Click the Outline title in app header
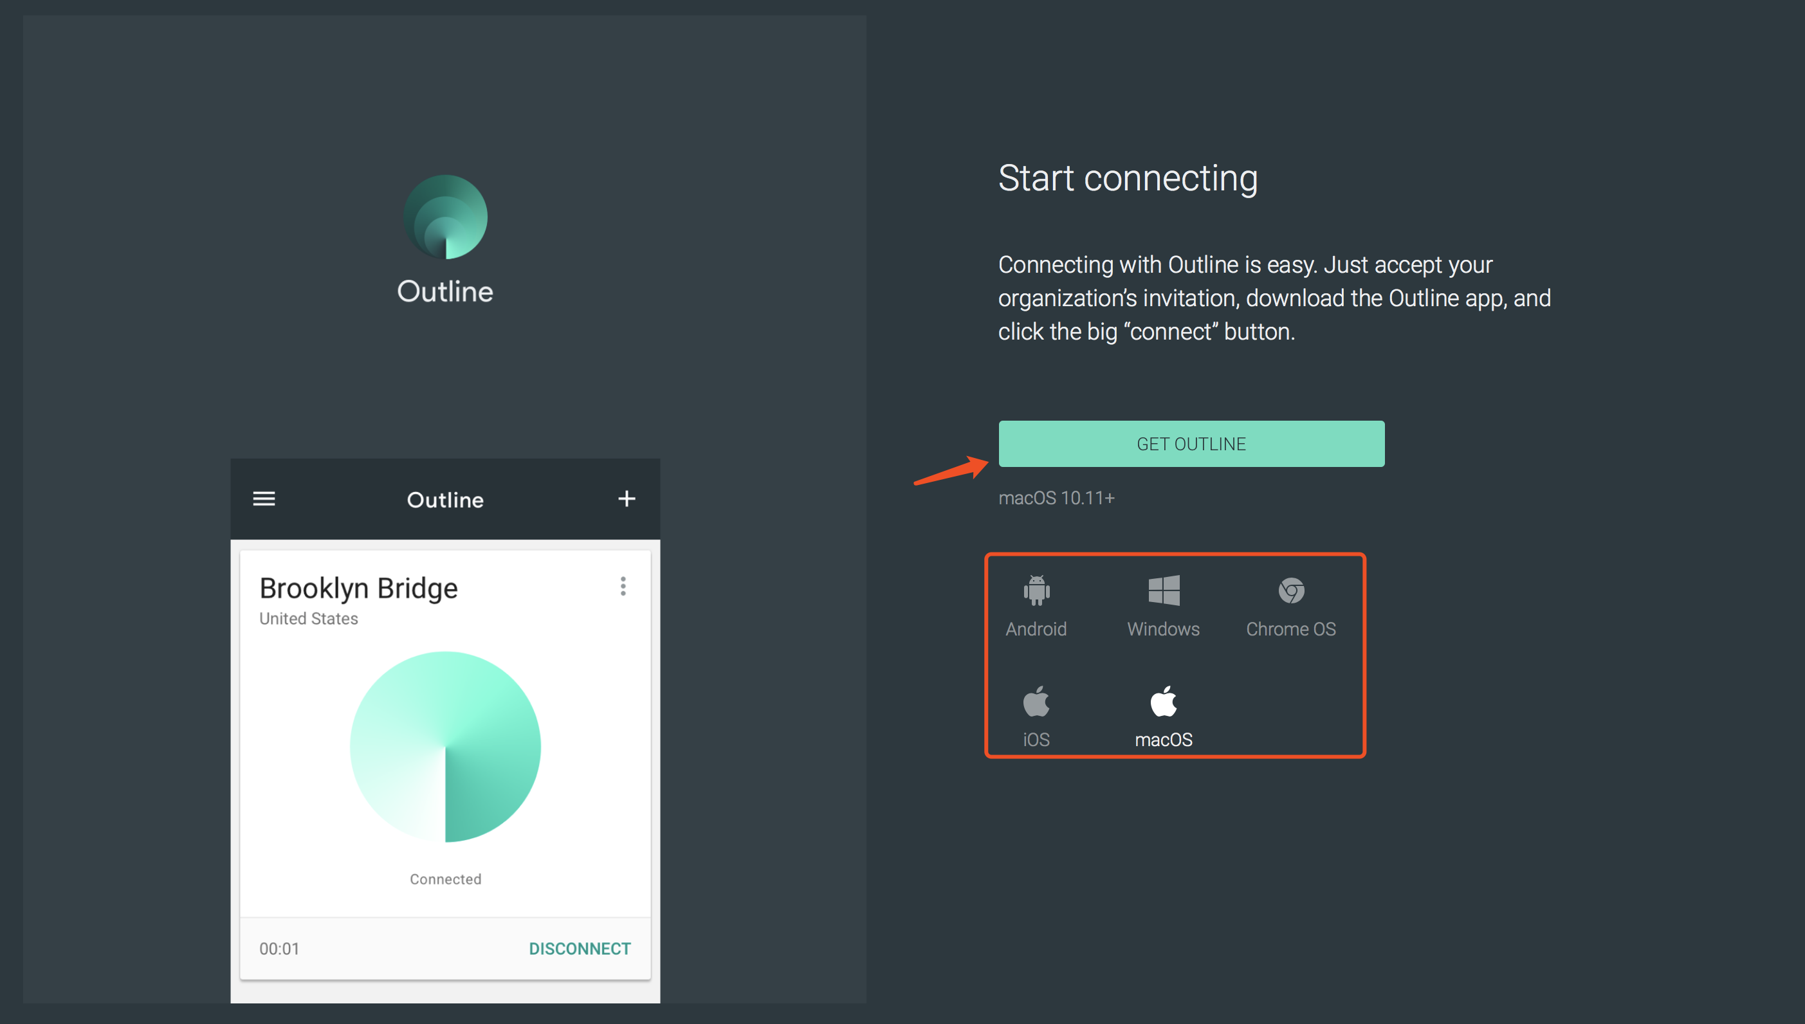This screenshot has height=1024, width=1805. 445,500
